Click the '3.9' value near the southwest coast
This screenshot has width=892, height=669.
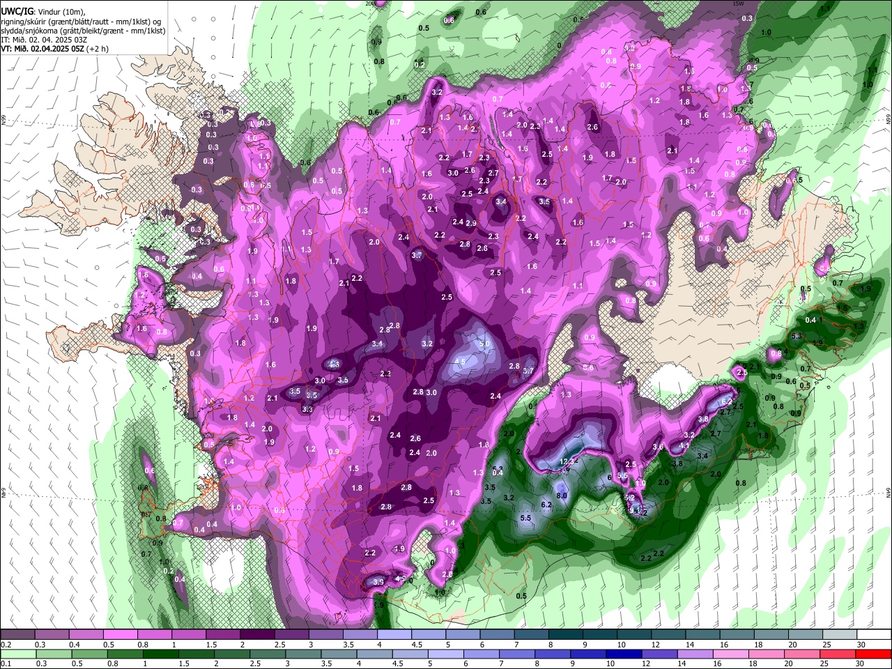tap(378, 582)
